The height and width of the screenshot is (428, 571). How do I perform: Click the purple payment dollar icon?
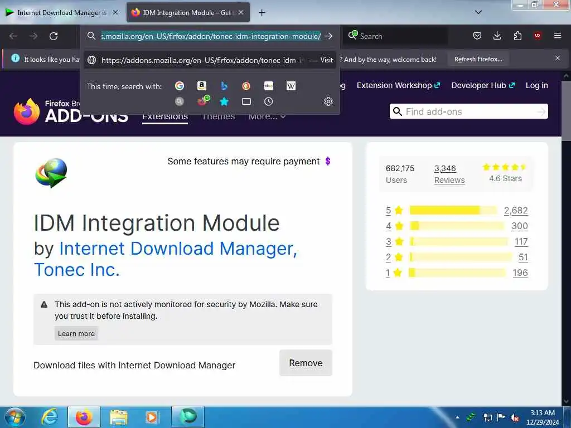pyautogui.click(x=328, y=161)
